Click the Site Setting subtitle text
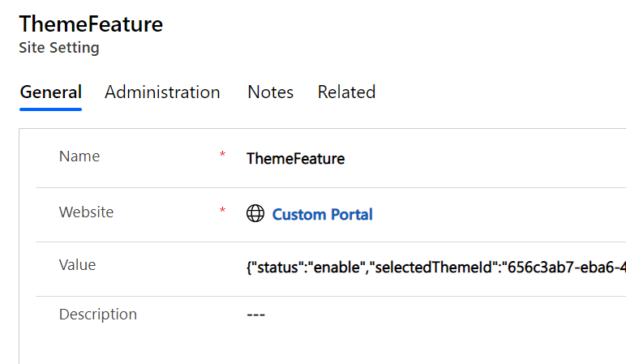Image resolution: width=626 pixels, height=364 pixels. [59, 48]
